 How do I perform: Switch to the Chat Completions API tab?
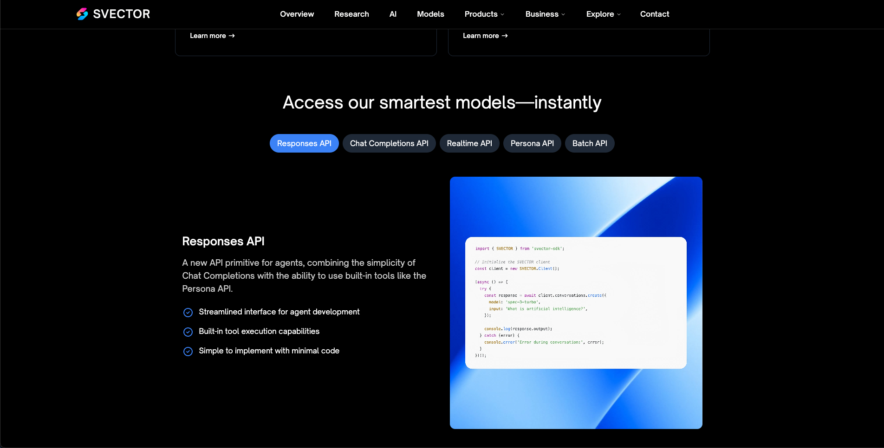click(389, 143)
